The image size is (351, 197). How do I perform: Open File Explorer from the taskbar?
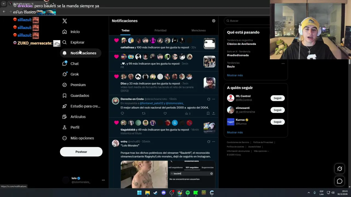(x=148, y=193)
